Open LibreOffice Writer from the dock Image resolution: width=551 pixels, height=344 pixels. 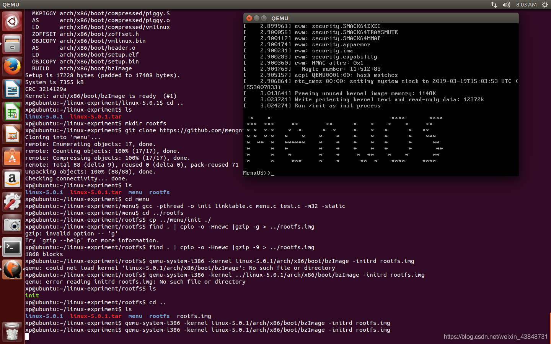coord(12,89)
